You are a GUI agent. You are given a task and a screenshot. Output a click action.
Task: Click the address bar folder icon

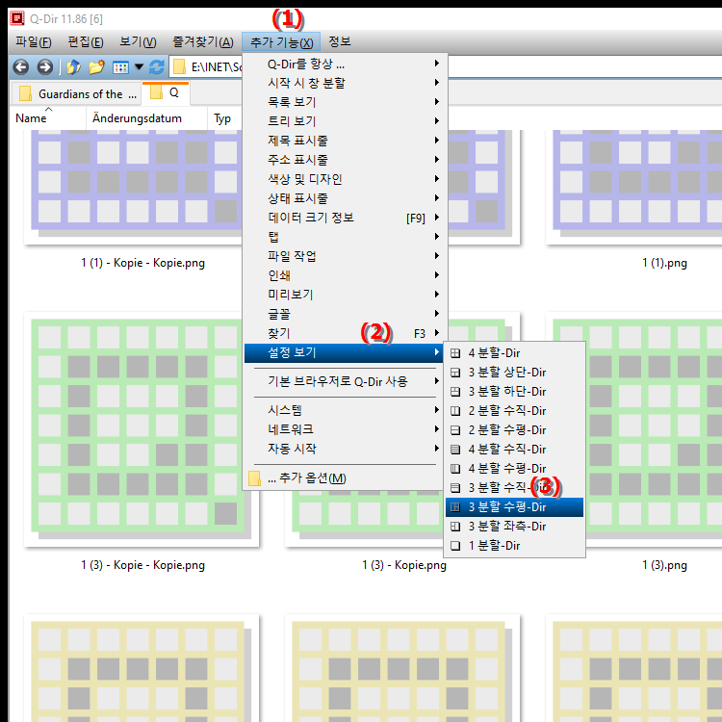click(x=179, y=67)
